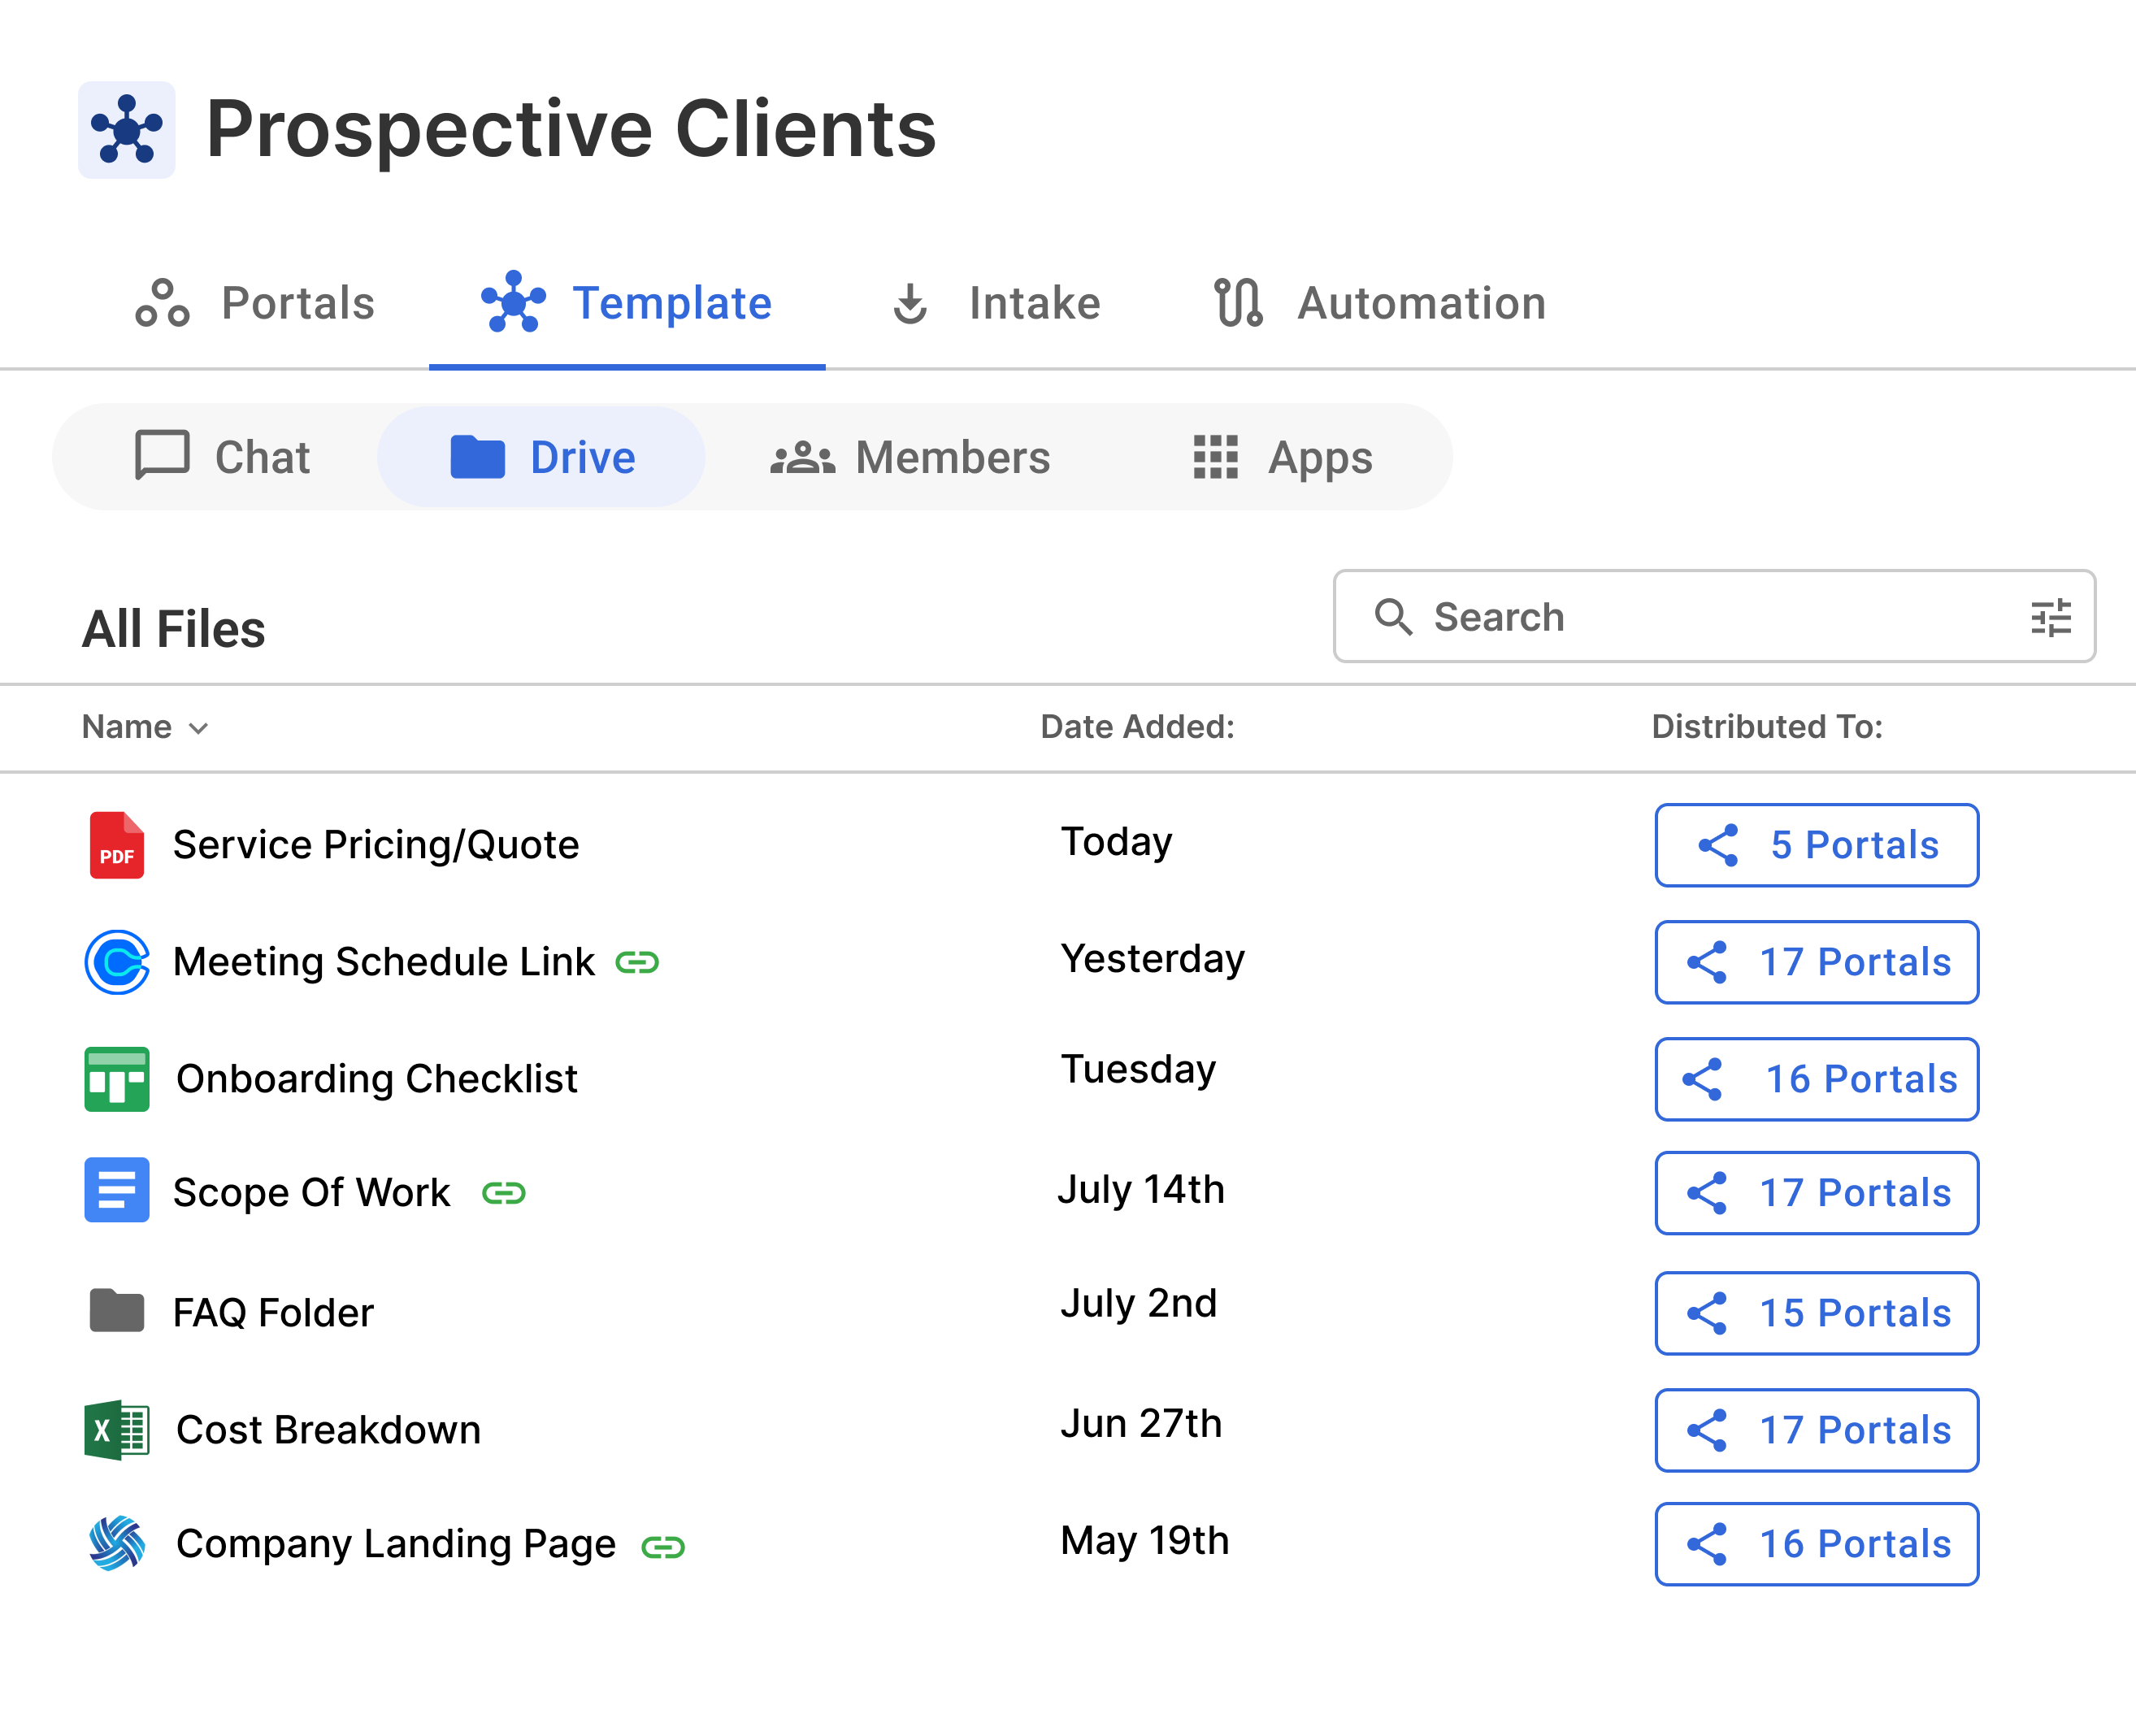Click the Calendly icon beside Meeting Schedule Link

pos(117,962)
